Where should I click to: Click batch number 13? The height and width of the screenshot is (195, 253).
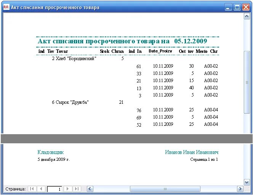(x=139, y=88)
